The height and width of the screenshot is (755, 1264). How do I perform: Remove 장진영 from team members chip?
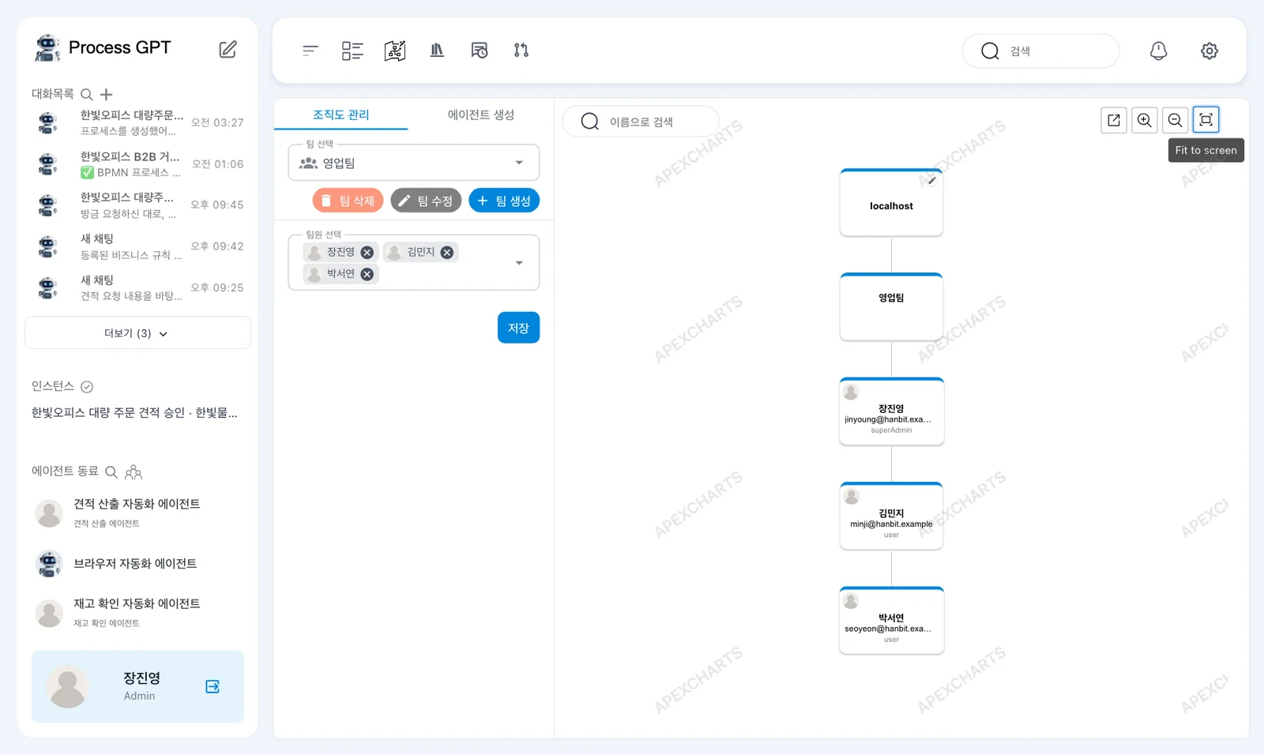367,253
